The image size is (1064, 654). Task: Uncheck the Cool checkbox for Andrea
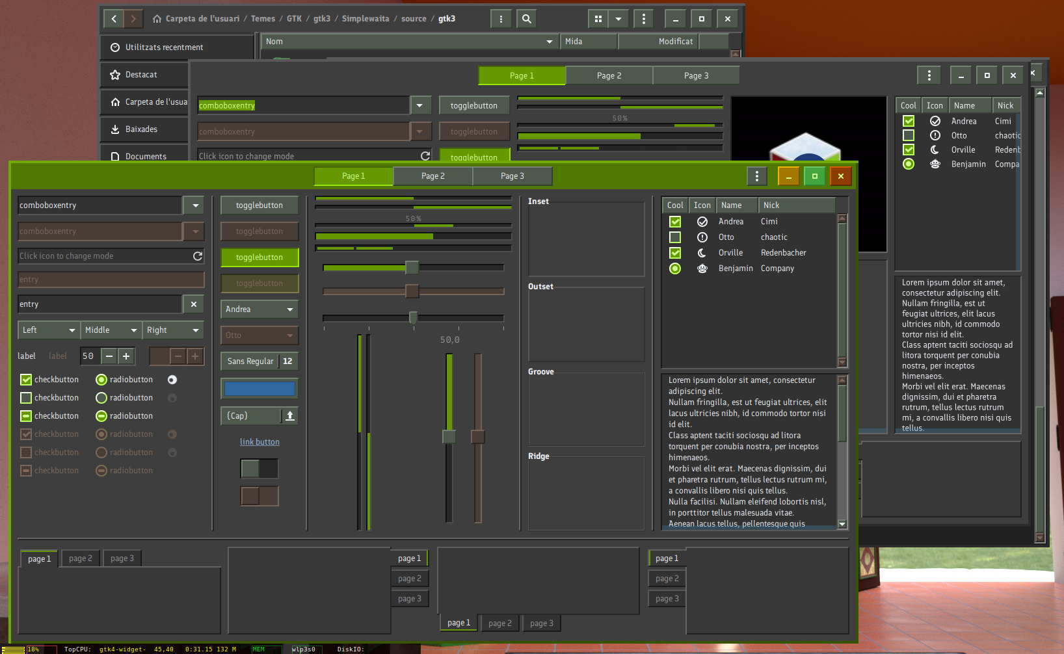675,222
